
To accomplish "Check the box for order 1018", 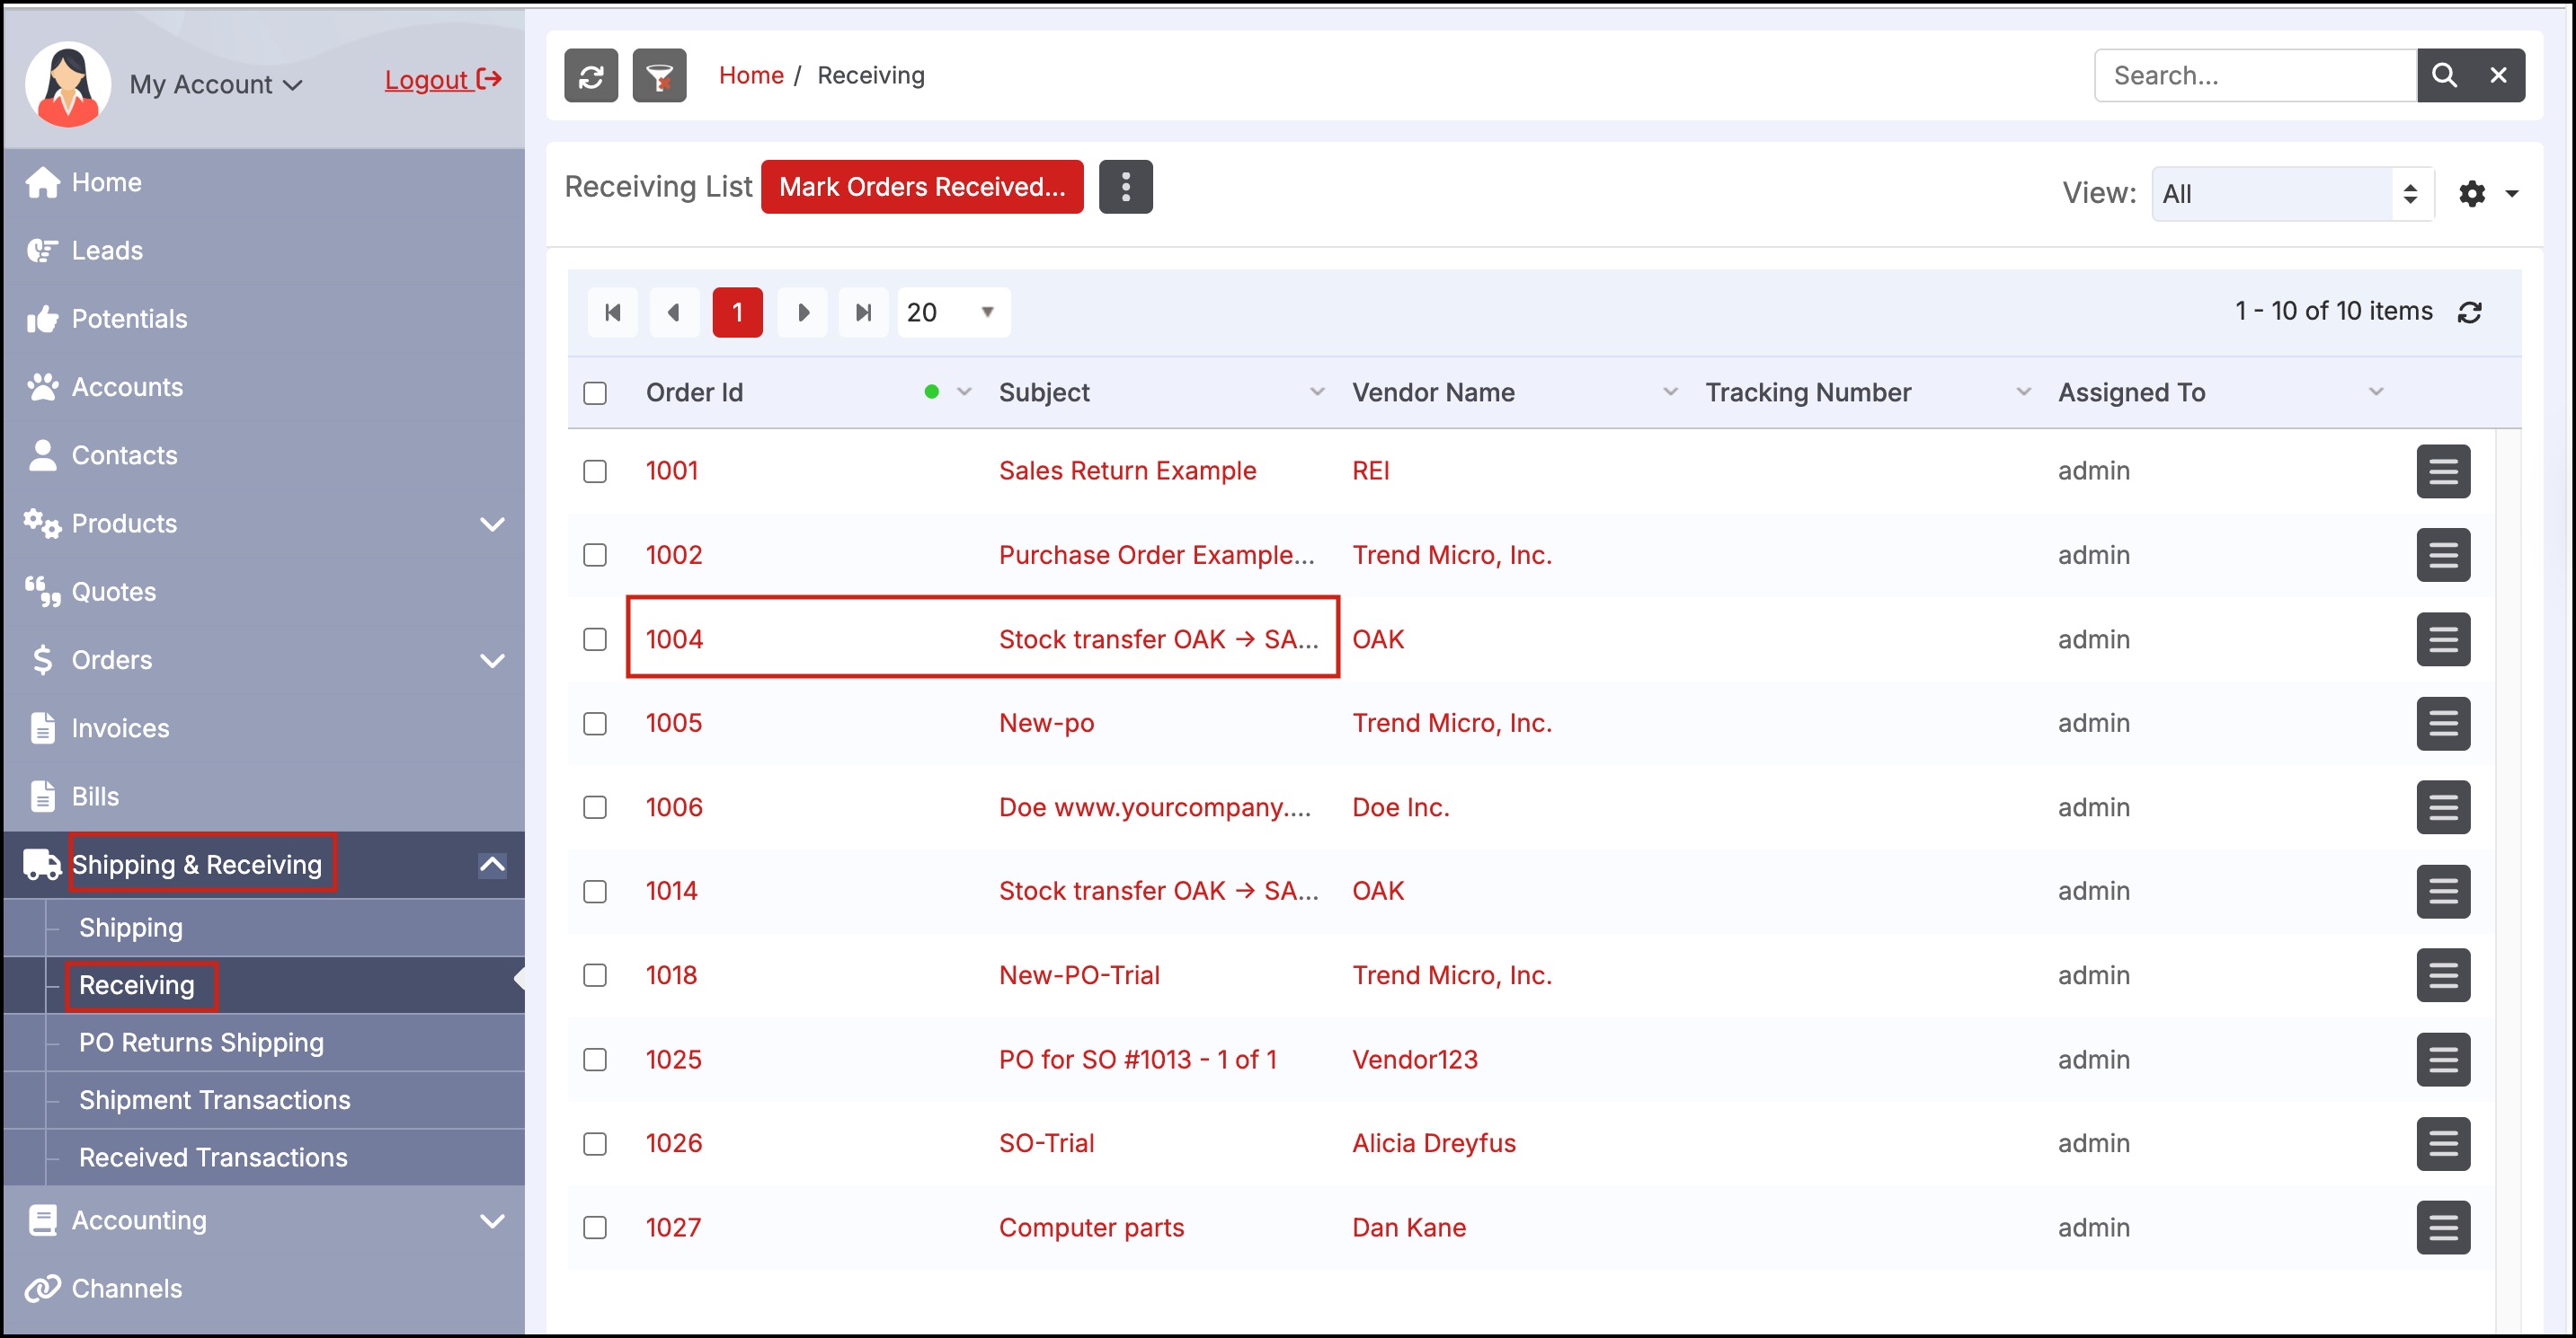I will pos(595,975).
